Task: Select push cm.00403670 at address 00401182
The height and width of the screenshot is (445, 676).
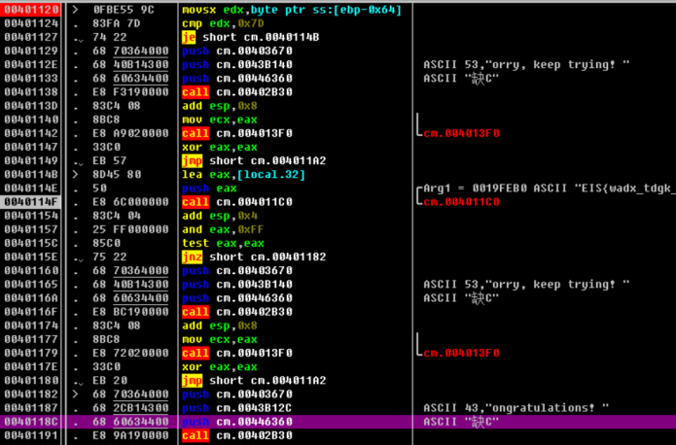Action: [x=236, y=394]
